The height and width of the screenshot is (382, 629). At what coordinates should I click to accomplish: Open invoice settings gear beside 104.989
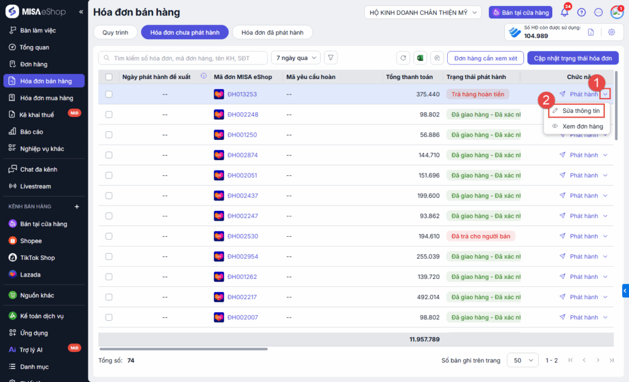[611, 32]
